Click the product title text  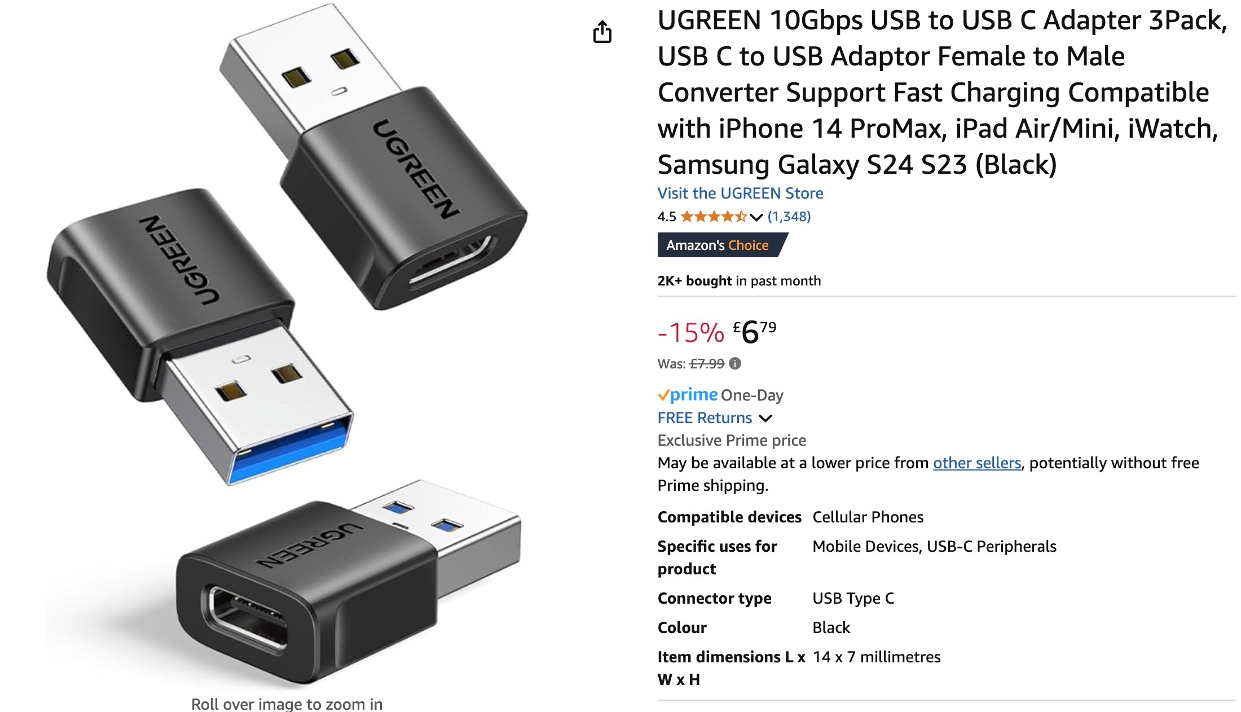click(x=942, y=92)
